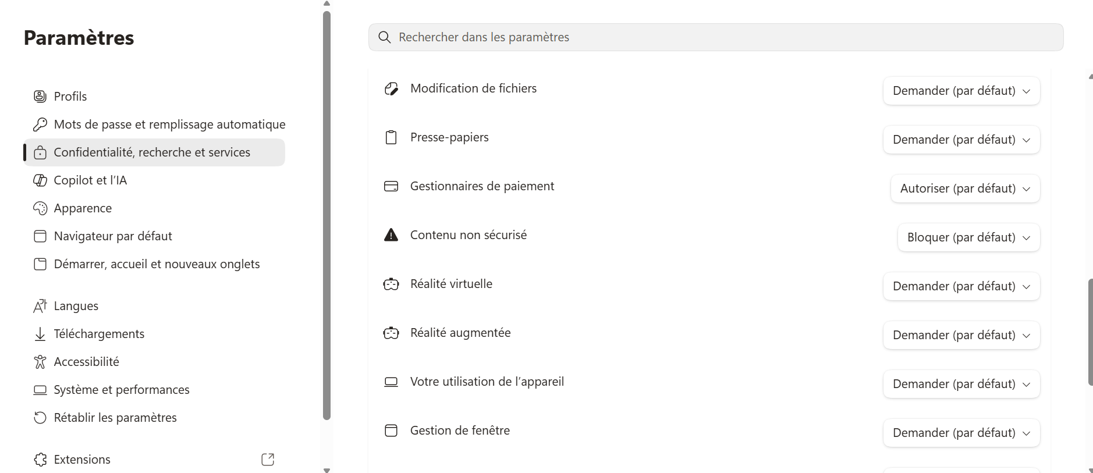The image size is (1093, 473).
Task: Open the Modification de fichiers dropdown
Action: click(961, 91)
